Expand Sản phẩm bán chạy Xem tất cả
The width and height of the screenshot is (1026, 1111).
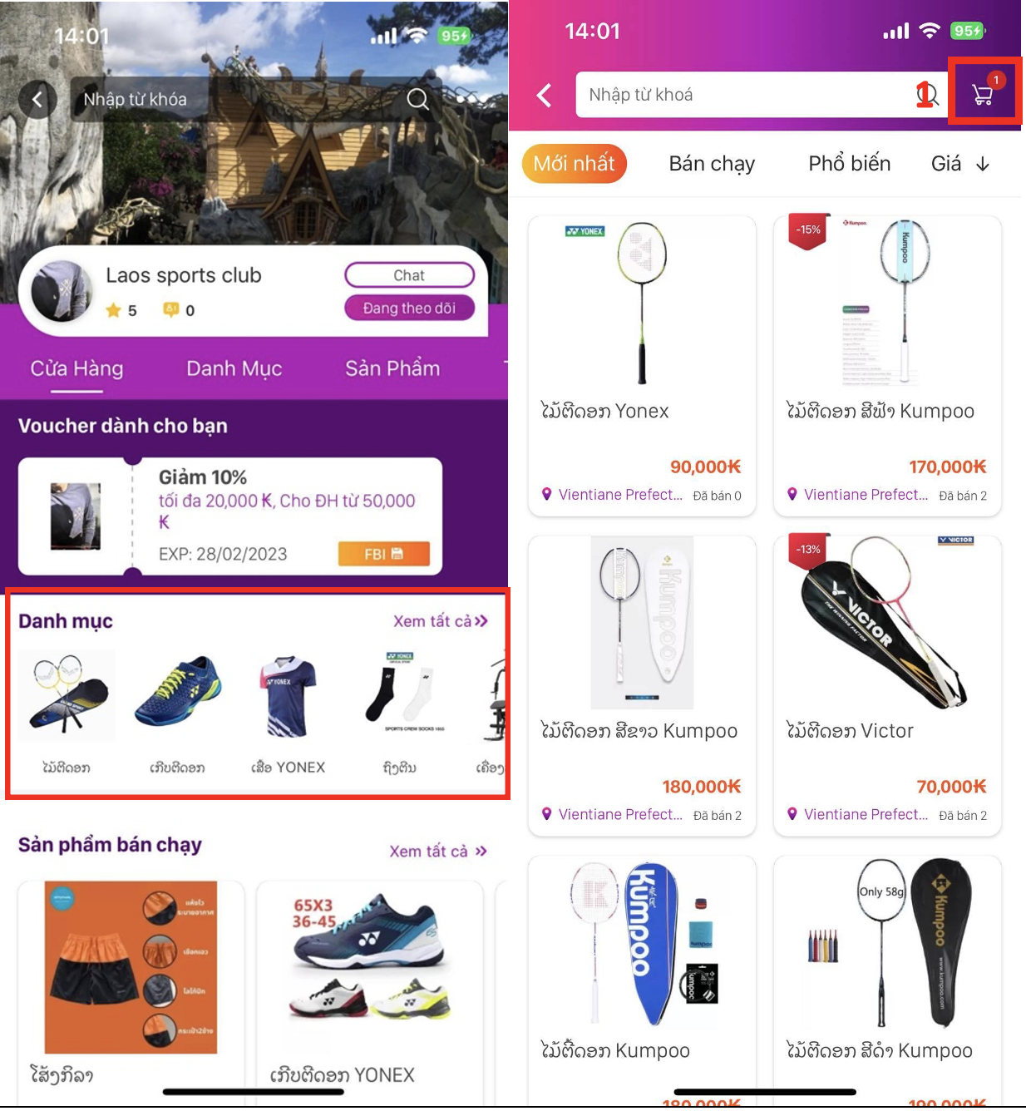pos(438,851)
